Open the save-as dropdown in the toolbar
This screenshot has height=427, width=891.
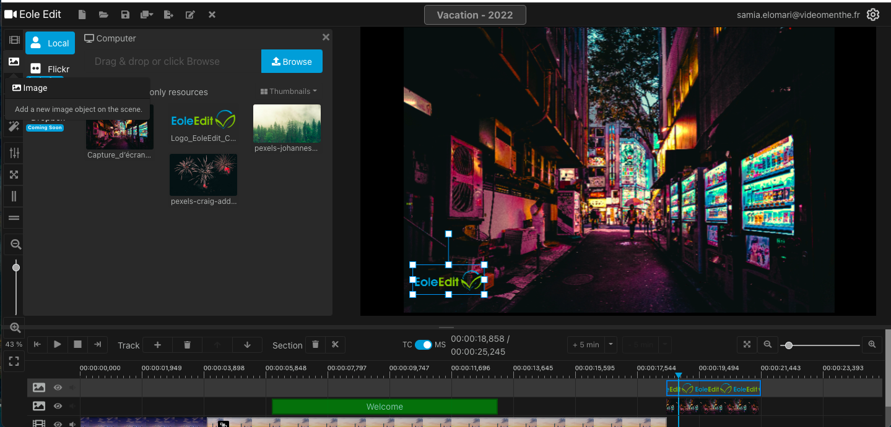pyautogui.click(x=147, y=15)
